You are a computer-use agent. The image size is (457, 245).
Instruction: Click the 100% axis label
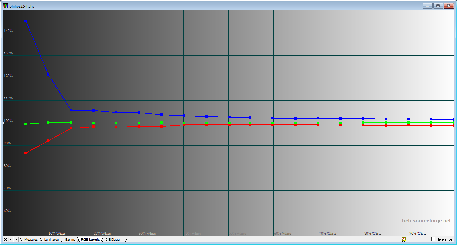coord(8,121)
